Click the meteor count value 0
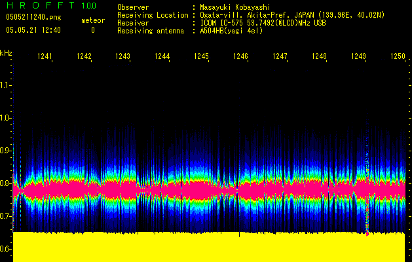Screen dimensions: 412x262 (92, 30)
